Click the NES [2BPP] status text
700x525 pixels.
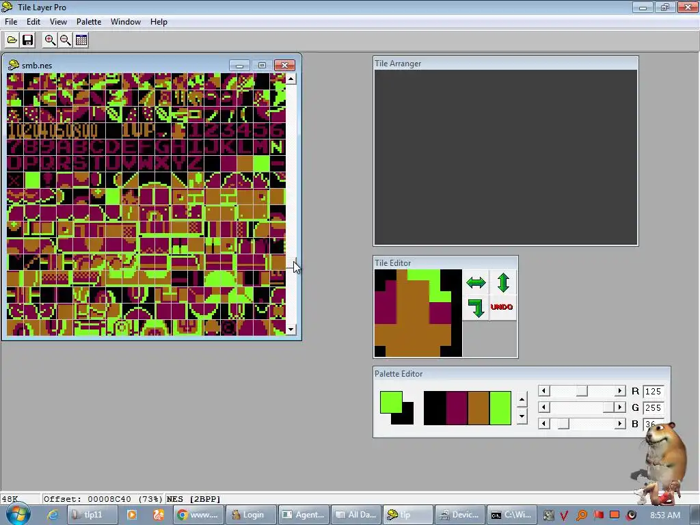click(193, 499)
